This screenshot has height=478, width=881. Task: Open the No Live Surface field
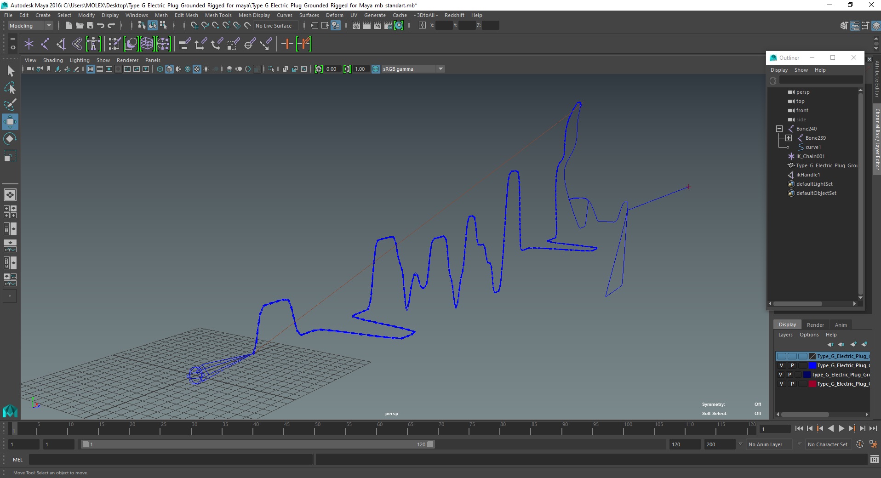point(275,26)
